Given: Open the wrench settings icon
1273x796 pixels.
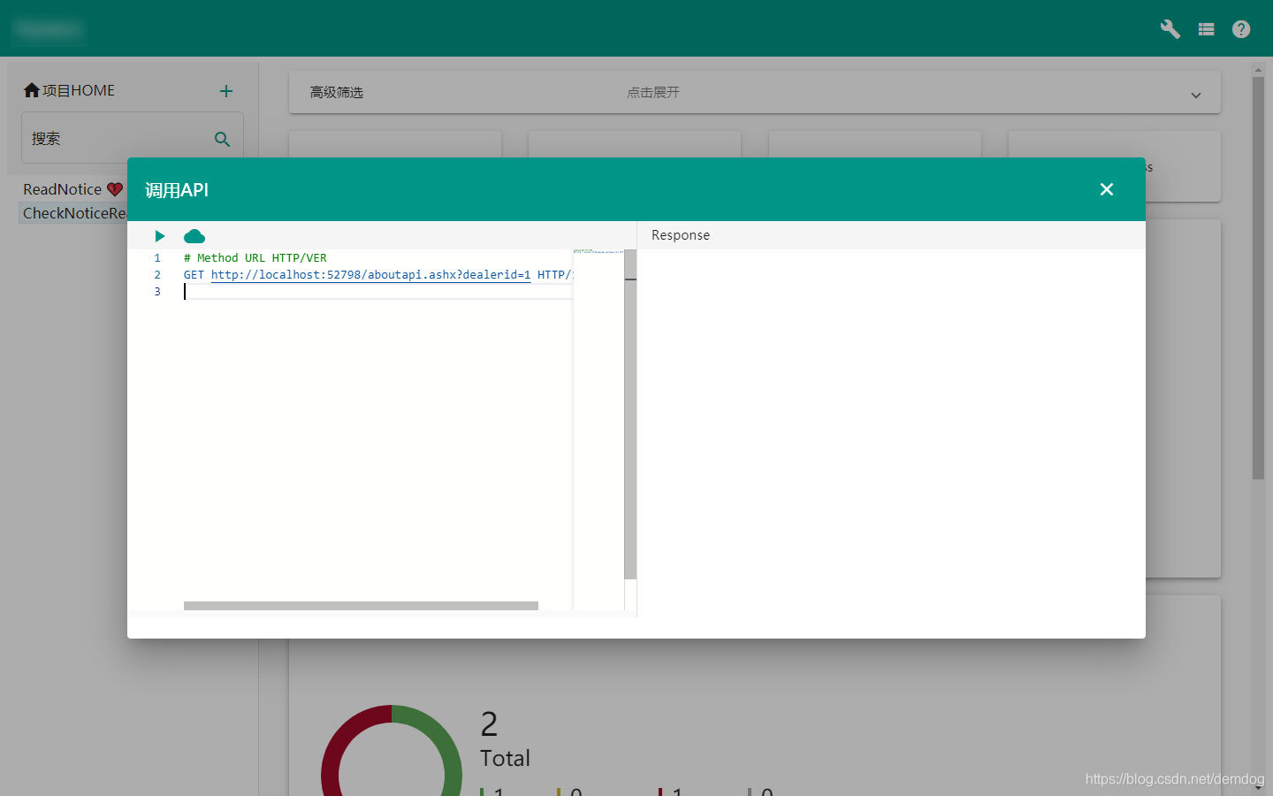Looking at the screenshot, I should 1170,29.
